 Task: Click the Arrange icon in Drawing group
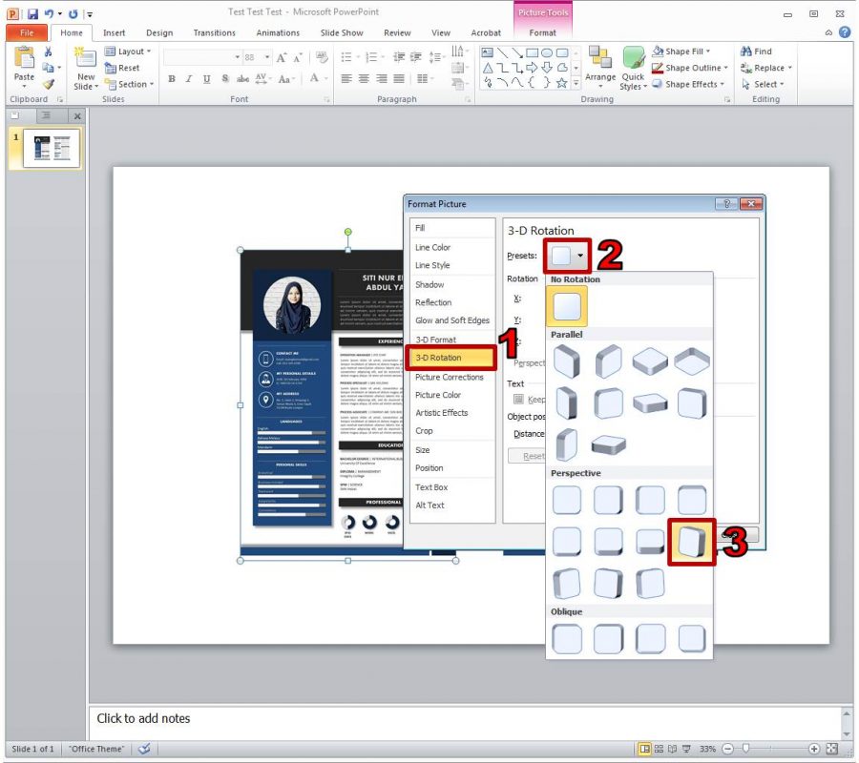click(600, 60)
